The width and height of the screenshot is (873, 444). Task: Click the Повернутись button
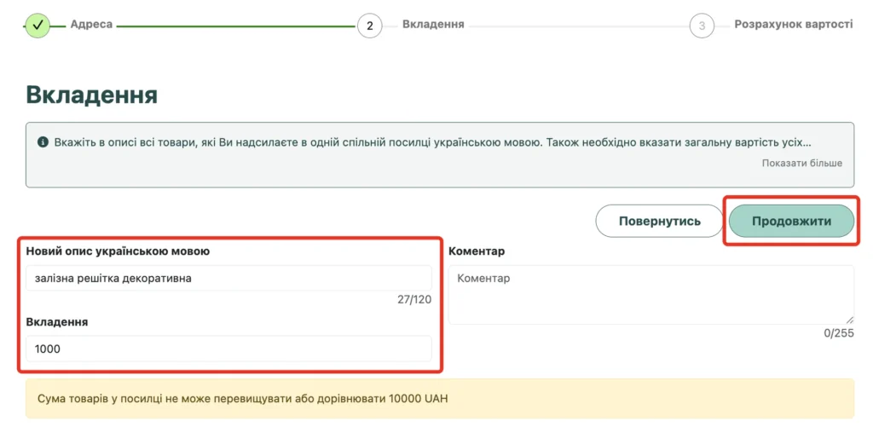click(659, 221)
